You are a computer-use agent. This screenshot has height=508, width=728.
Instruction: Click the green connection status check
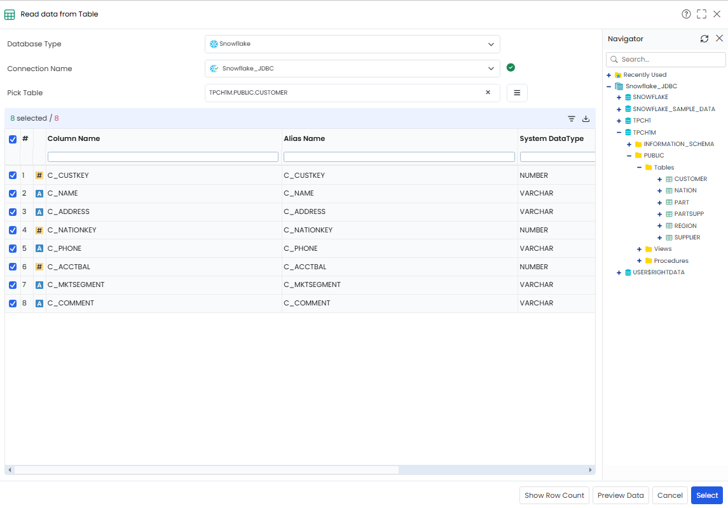tap(511, 68)
